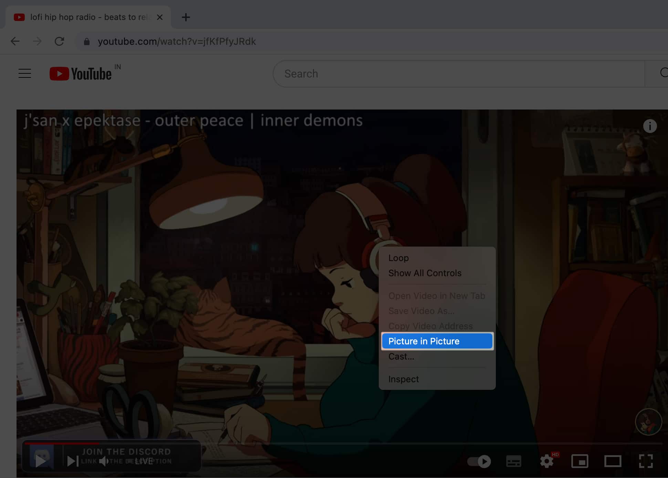The height and width of the screenshot is (478, 668).
Task: Switch to theater mode
Action: coord(613,461)
